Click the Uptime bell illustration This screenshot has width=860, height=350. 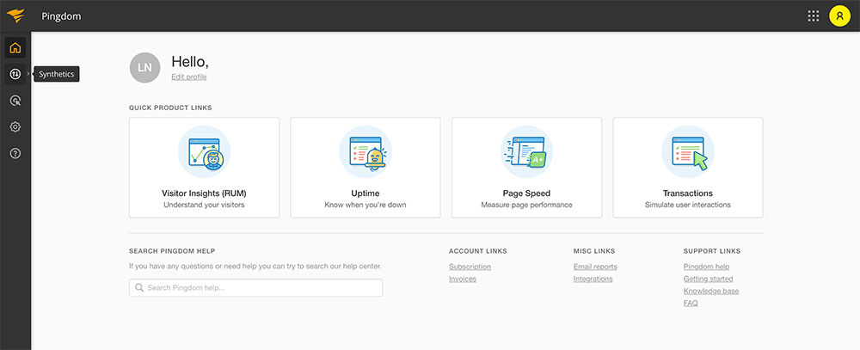(365, 152)
